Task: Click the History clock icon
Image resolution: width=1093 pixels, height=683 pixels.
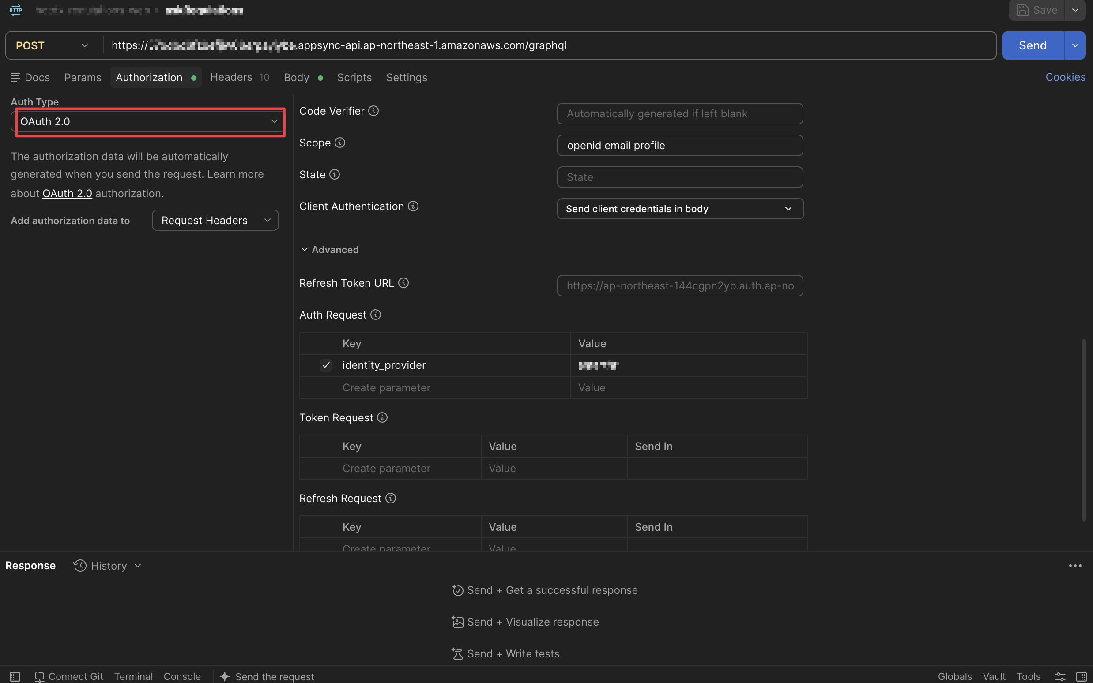Action: click(x=80, y=566)
